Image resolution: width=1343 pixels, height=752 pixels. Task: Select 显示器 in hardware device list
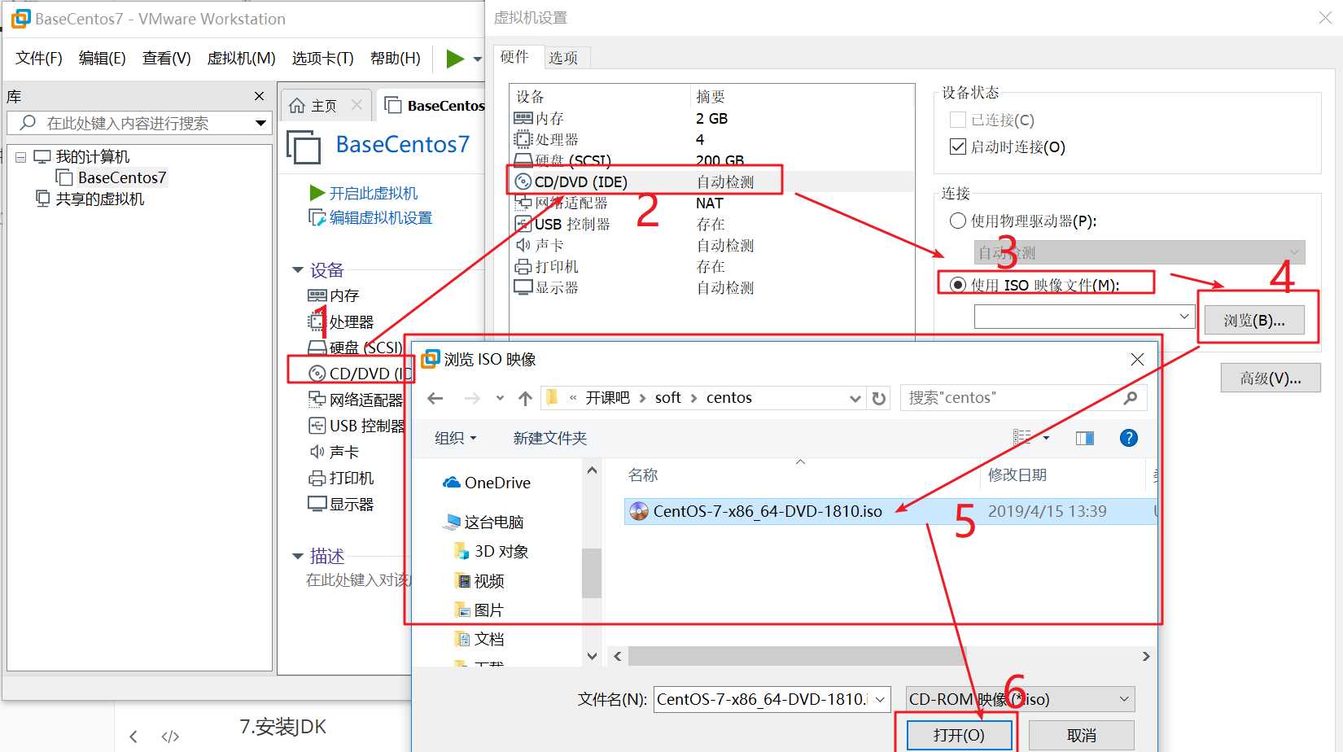click(x=712, y=287)
